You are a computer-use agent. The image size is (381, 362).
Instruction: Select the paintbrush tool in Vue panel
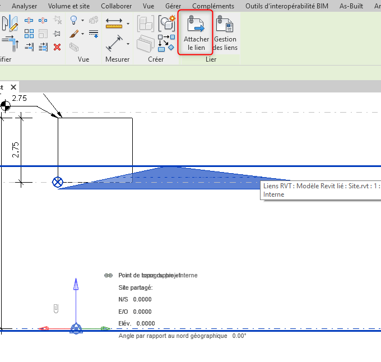[x=73, y=34]
